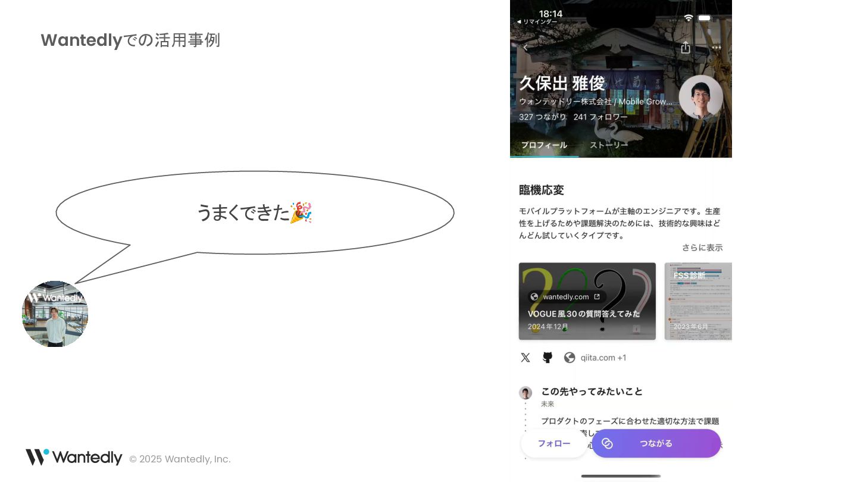Open the three-dot more options menu
857x482 pixels.
(717, 48)
